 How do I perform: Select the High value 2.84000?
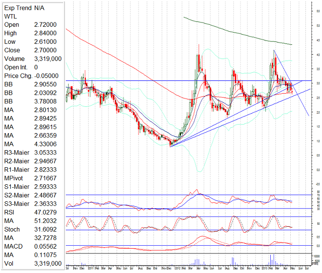[x=44, y=33]
